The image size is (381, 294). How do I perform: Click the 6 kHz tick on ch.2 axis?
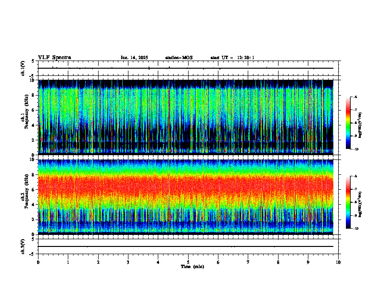pos(34,190)
